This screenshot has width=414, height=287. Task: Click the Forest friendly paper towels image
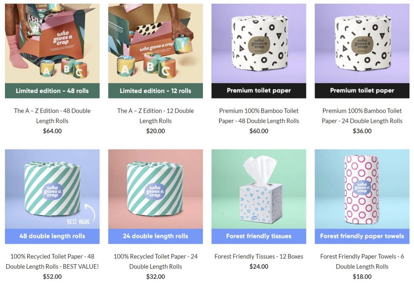coord(362,189)
